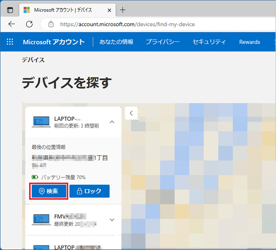The image size is (276, 250).
Task: Open セキュリティ menu item
Action: coord(209,42)
